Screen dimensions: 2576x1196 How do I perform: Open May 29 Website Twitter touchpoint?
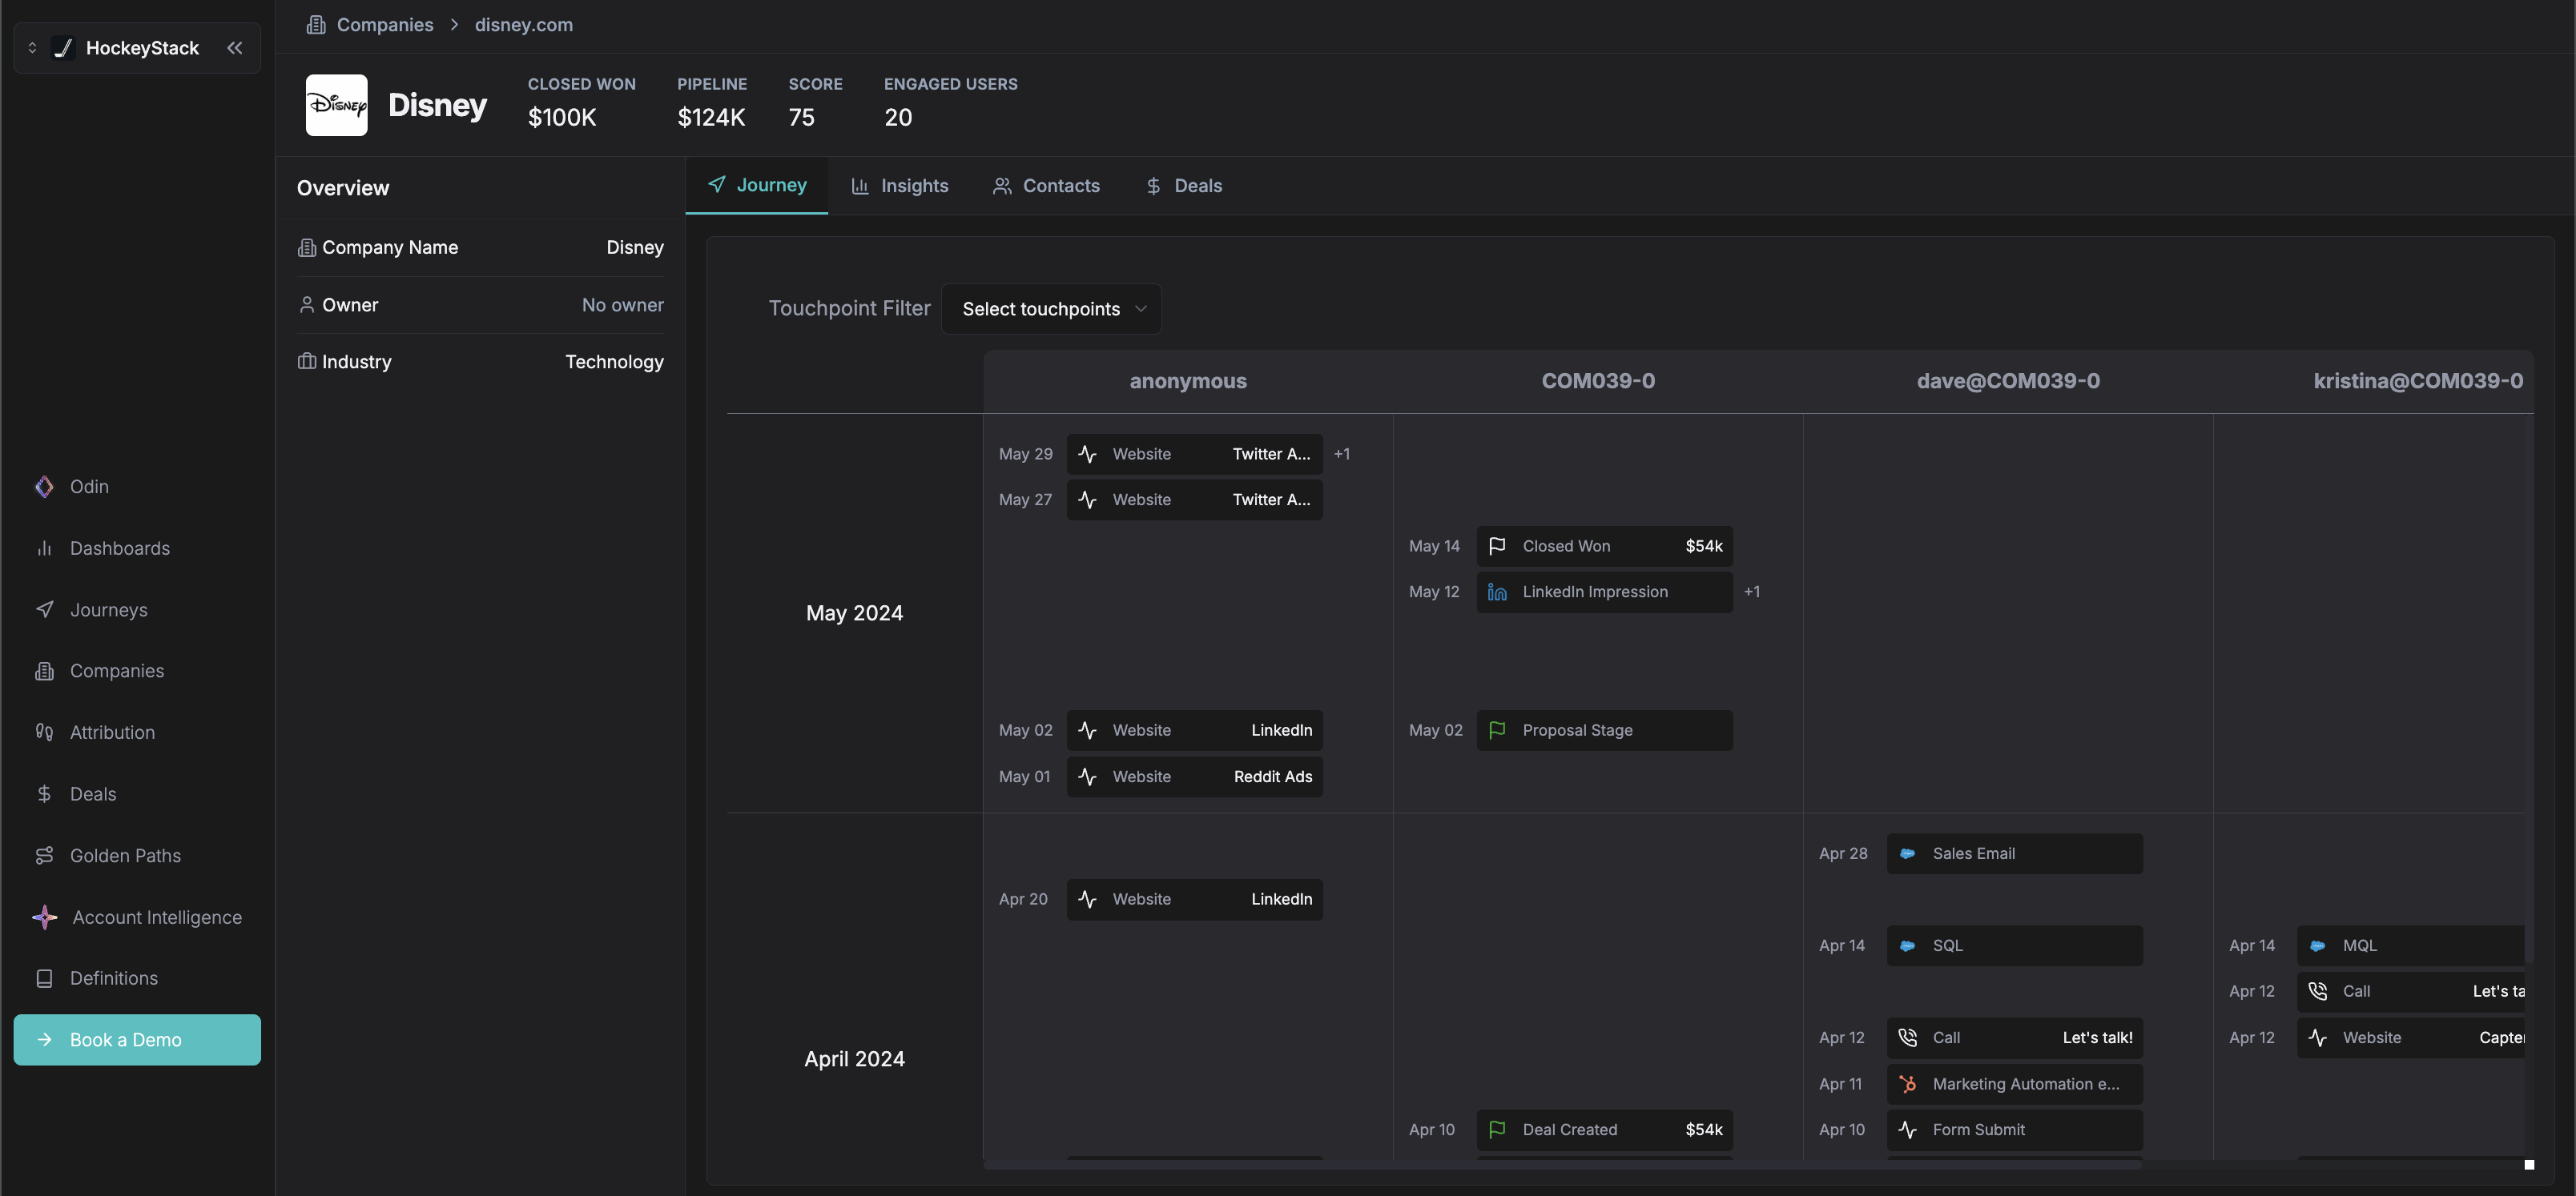click(1195, 455)
